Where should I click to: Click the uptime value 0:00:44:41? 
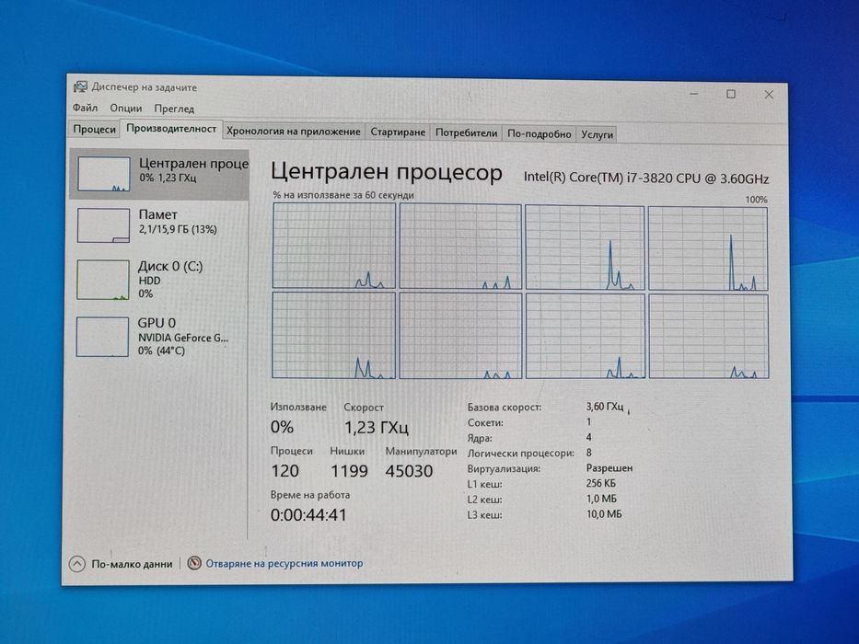pos(308,515)
